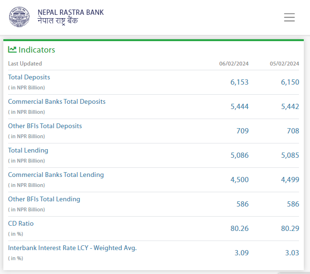Select Other BFIs Total Lending
Screen dimensions: 310x274
pos(44,199)
